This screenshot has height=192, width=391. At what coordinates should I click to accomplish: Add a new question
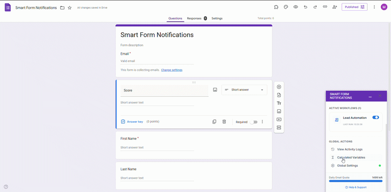[x=279, y=87]
